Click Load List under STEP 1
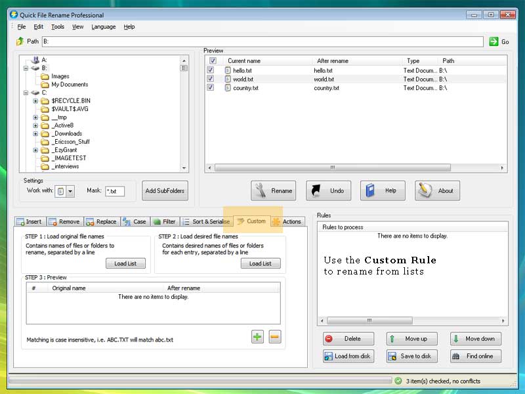The height and width of the screenshot is (394, 525). (x=126, y=263)
